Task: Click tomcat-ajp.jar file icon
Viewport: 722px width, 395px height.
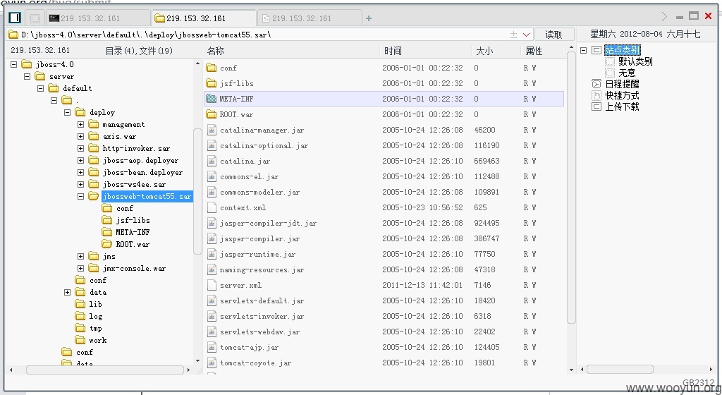Action: click(212, 348)
